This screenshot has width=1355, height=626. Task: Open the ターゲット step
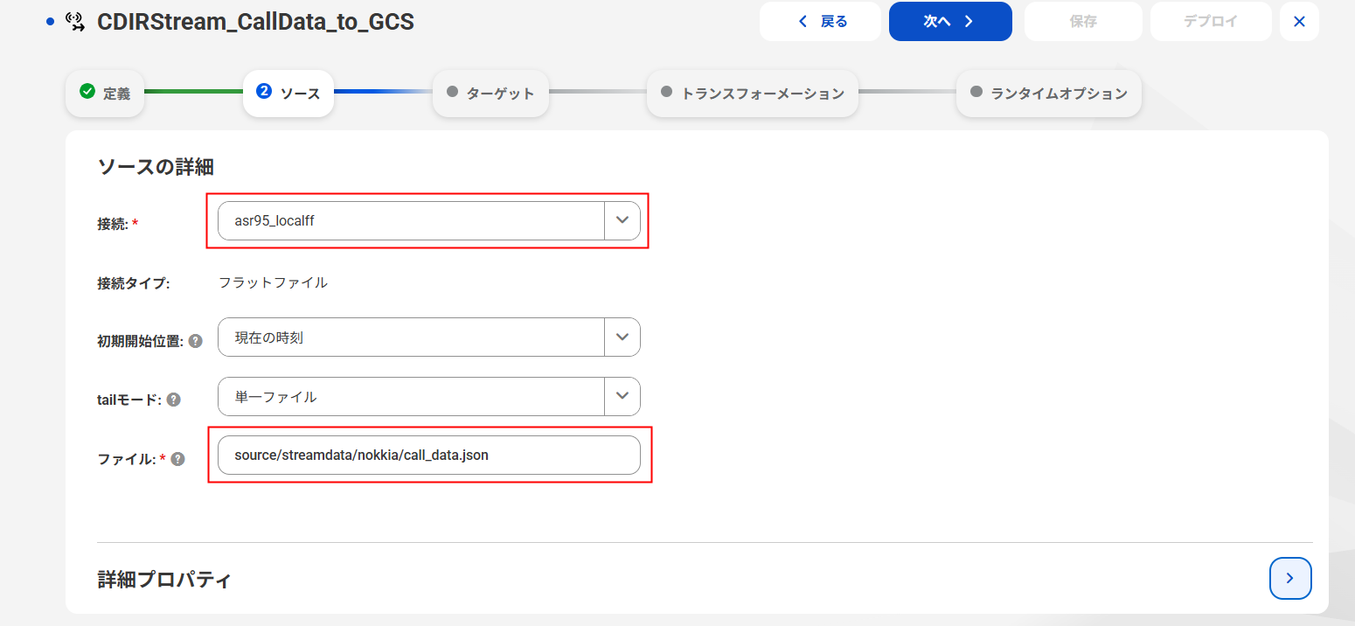tap(490, 93)
